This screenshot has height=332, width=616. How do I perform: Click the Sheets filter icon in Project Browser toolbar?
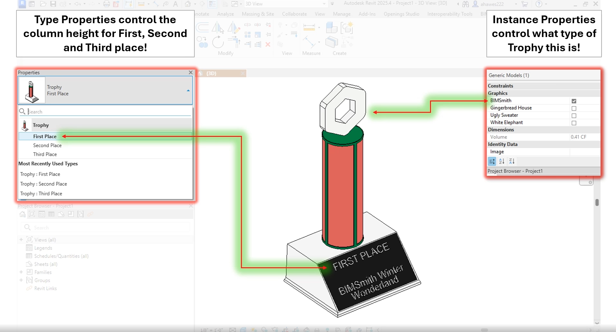61,214
